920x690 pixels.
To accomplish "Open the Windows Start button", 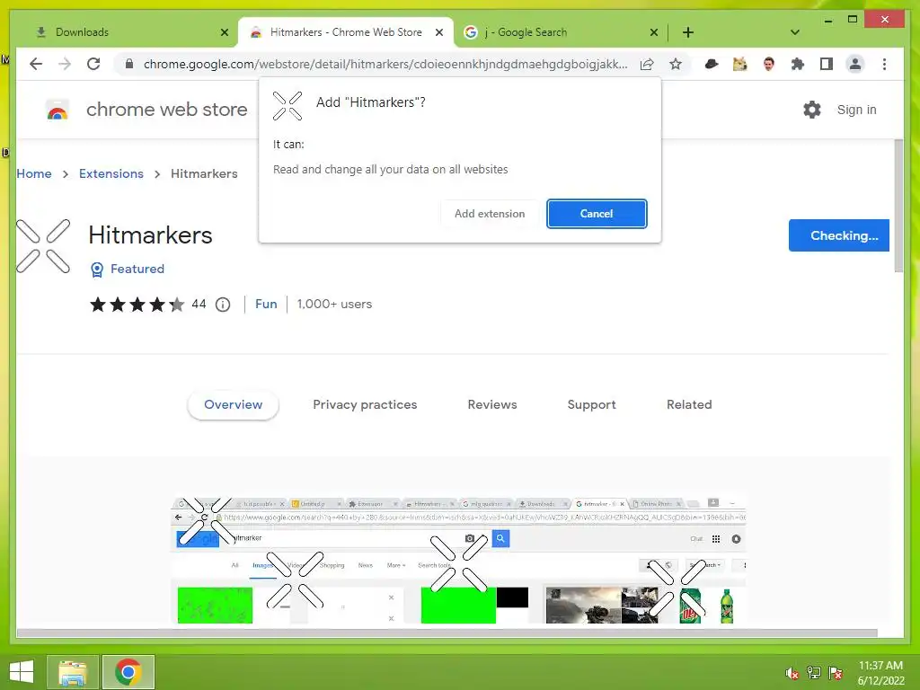I will tap(22, 672).
